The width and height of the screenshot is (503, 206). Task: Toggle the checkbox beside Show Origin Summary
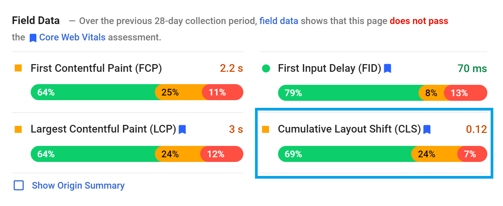point(18,185)
